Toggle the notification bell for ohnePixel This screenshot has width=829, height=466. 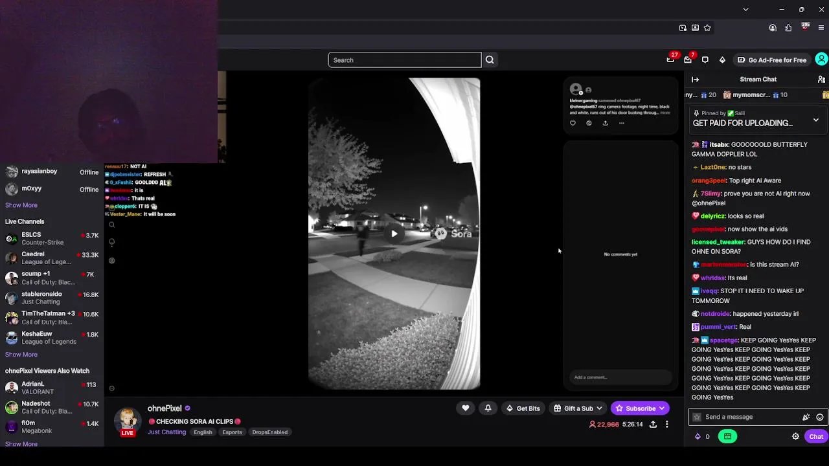pos(488,408)
